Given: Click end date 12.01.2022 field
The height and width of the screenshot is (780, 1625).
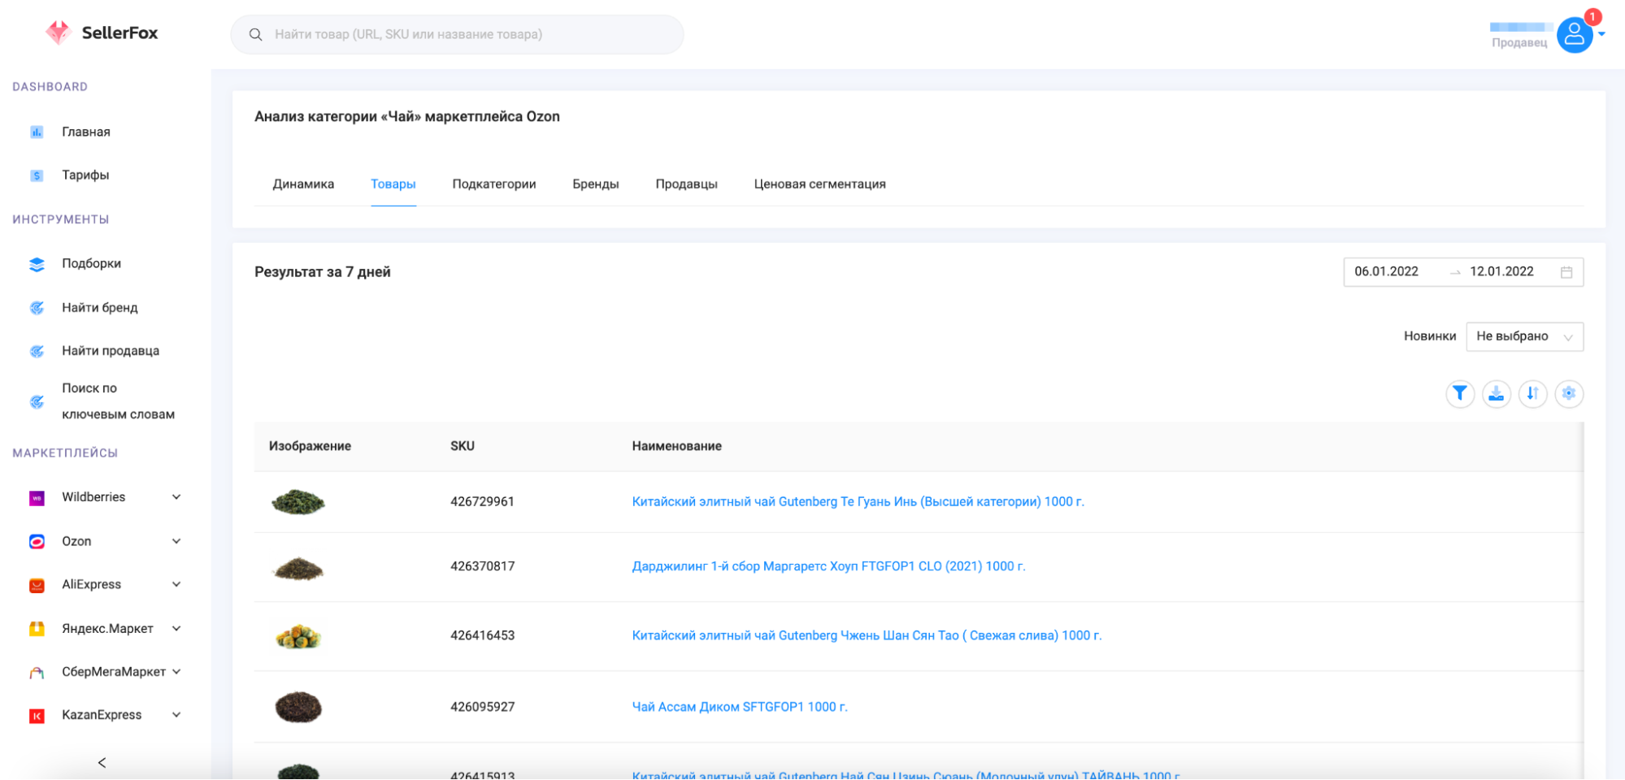Looking at the screenshot, I should (1501, 271).
